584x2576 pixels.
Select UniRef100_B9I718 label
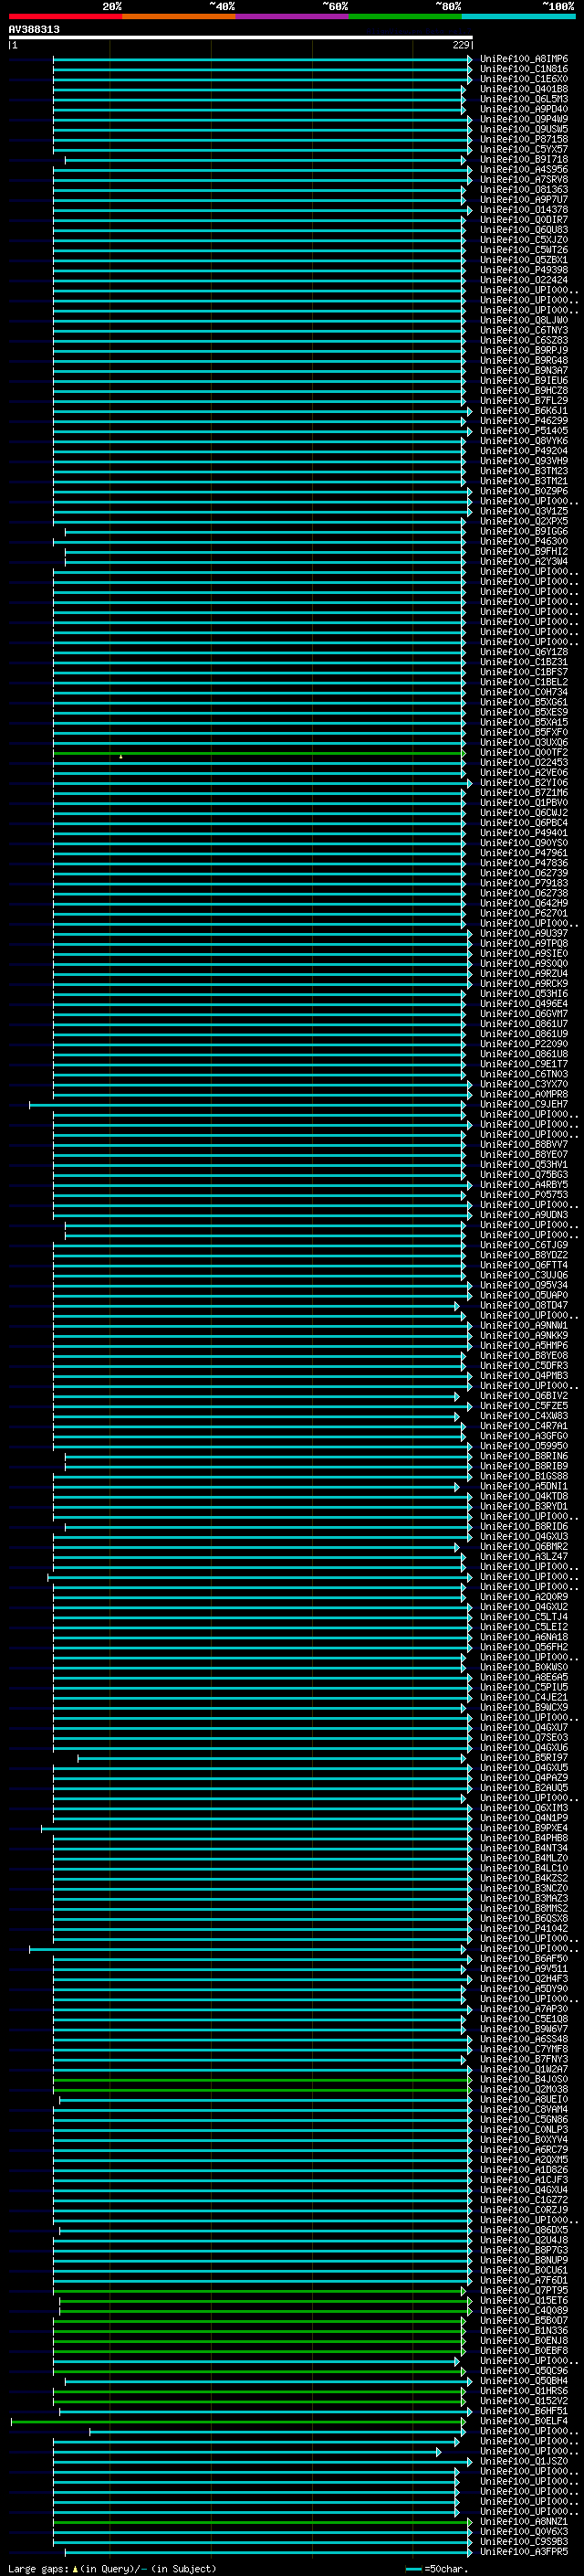tap(523, 159)
